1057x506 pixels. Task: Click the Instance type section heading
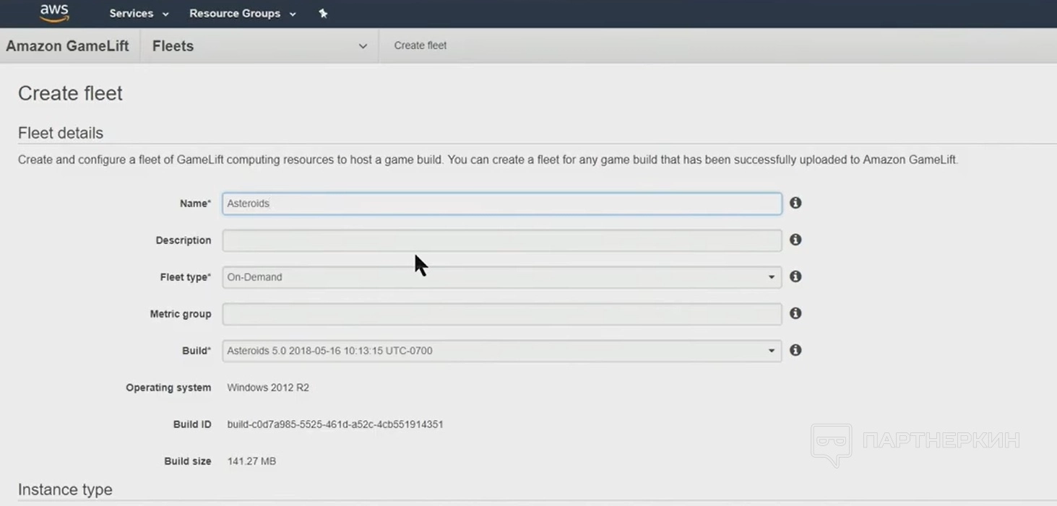[65, 489]
